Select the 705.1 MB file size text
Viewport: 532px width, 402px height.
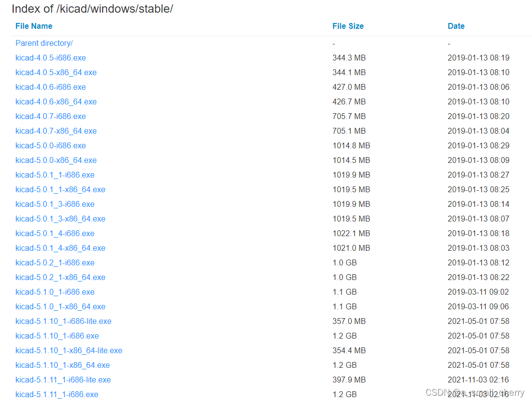point(349,131)
